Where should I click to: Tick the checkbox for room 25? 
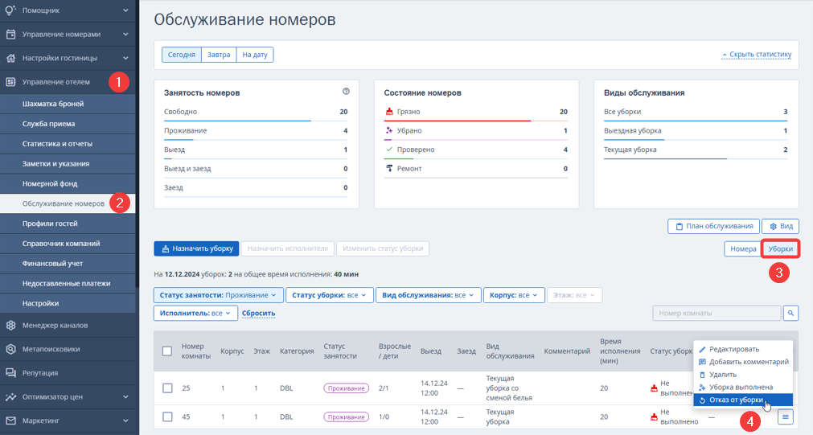(x=167, y=388)
